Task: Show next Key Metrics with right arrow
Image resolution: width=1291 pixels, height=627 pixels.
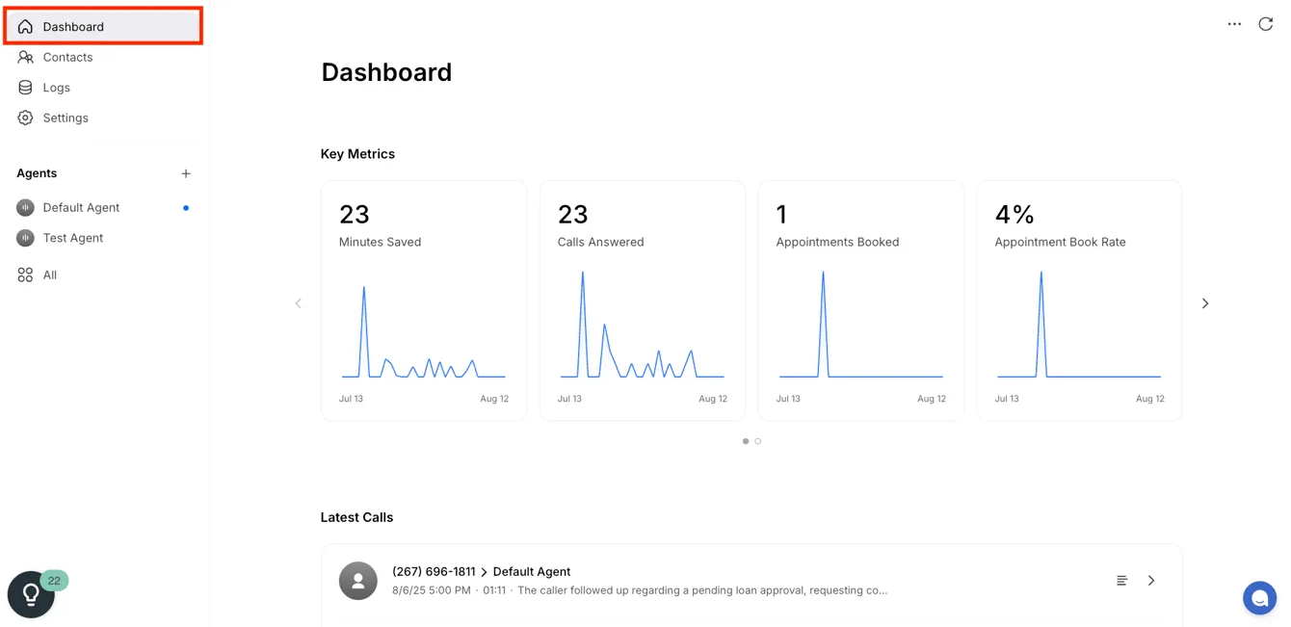Action: tap(1204, 303)
